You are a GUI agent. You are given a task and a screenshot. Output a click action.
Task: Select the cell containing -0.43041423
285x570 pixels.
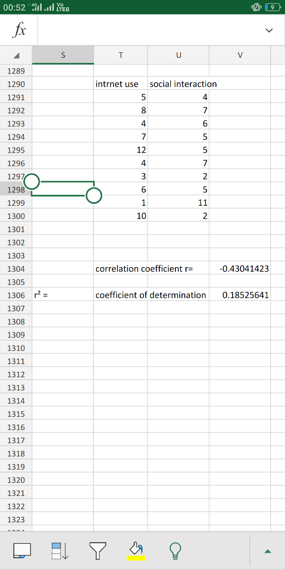coord(240,269)
